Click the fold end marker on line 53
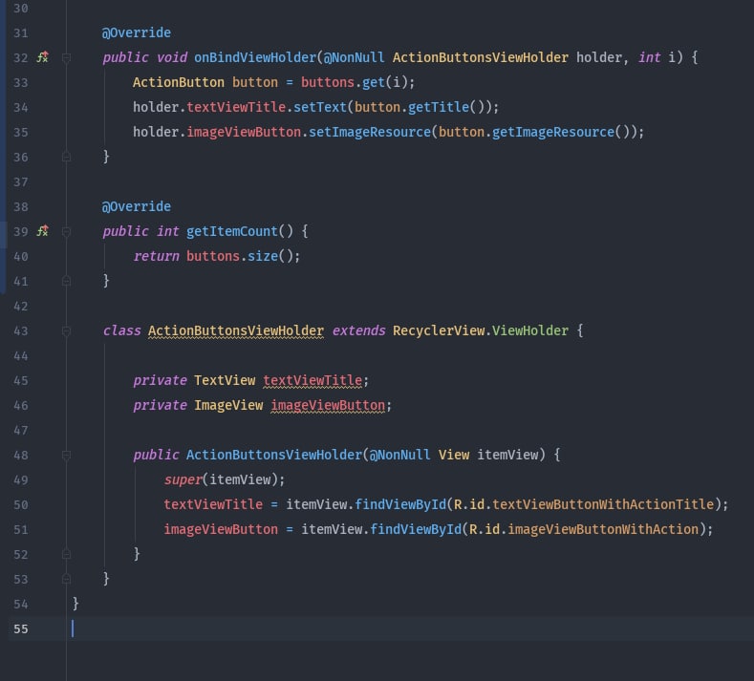The image size is (754, 681). [x=66, y=580]
